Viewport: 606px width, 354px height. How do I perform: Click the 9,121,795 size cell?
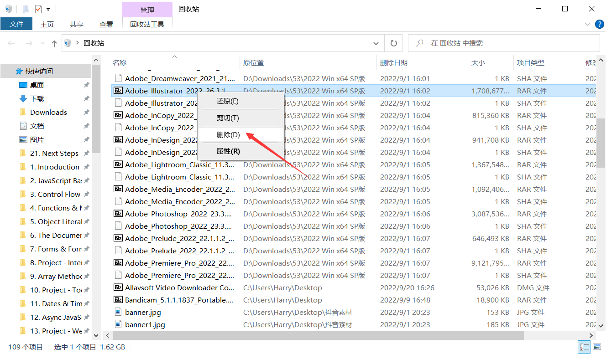click(x=490, y=263)
